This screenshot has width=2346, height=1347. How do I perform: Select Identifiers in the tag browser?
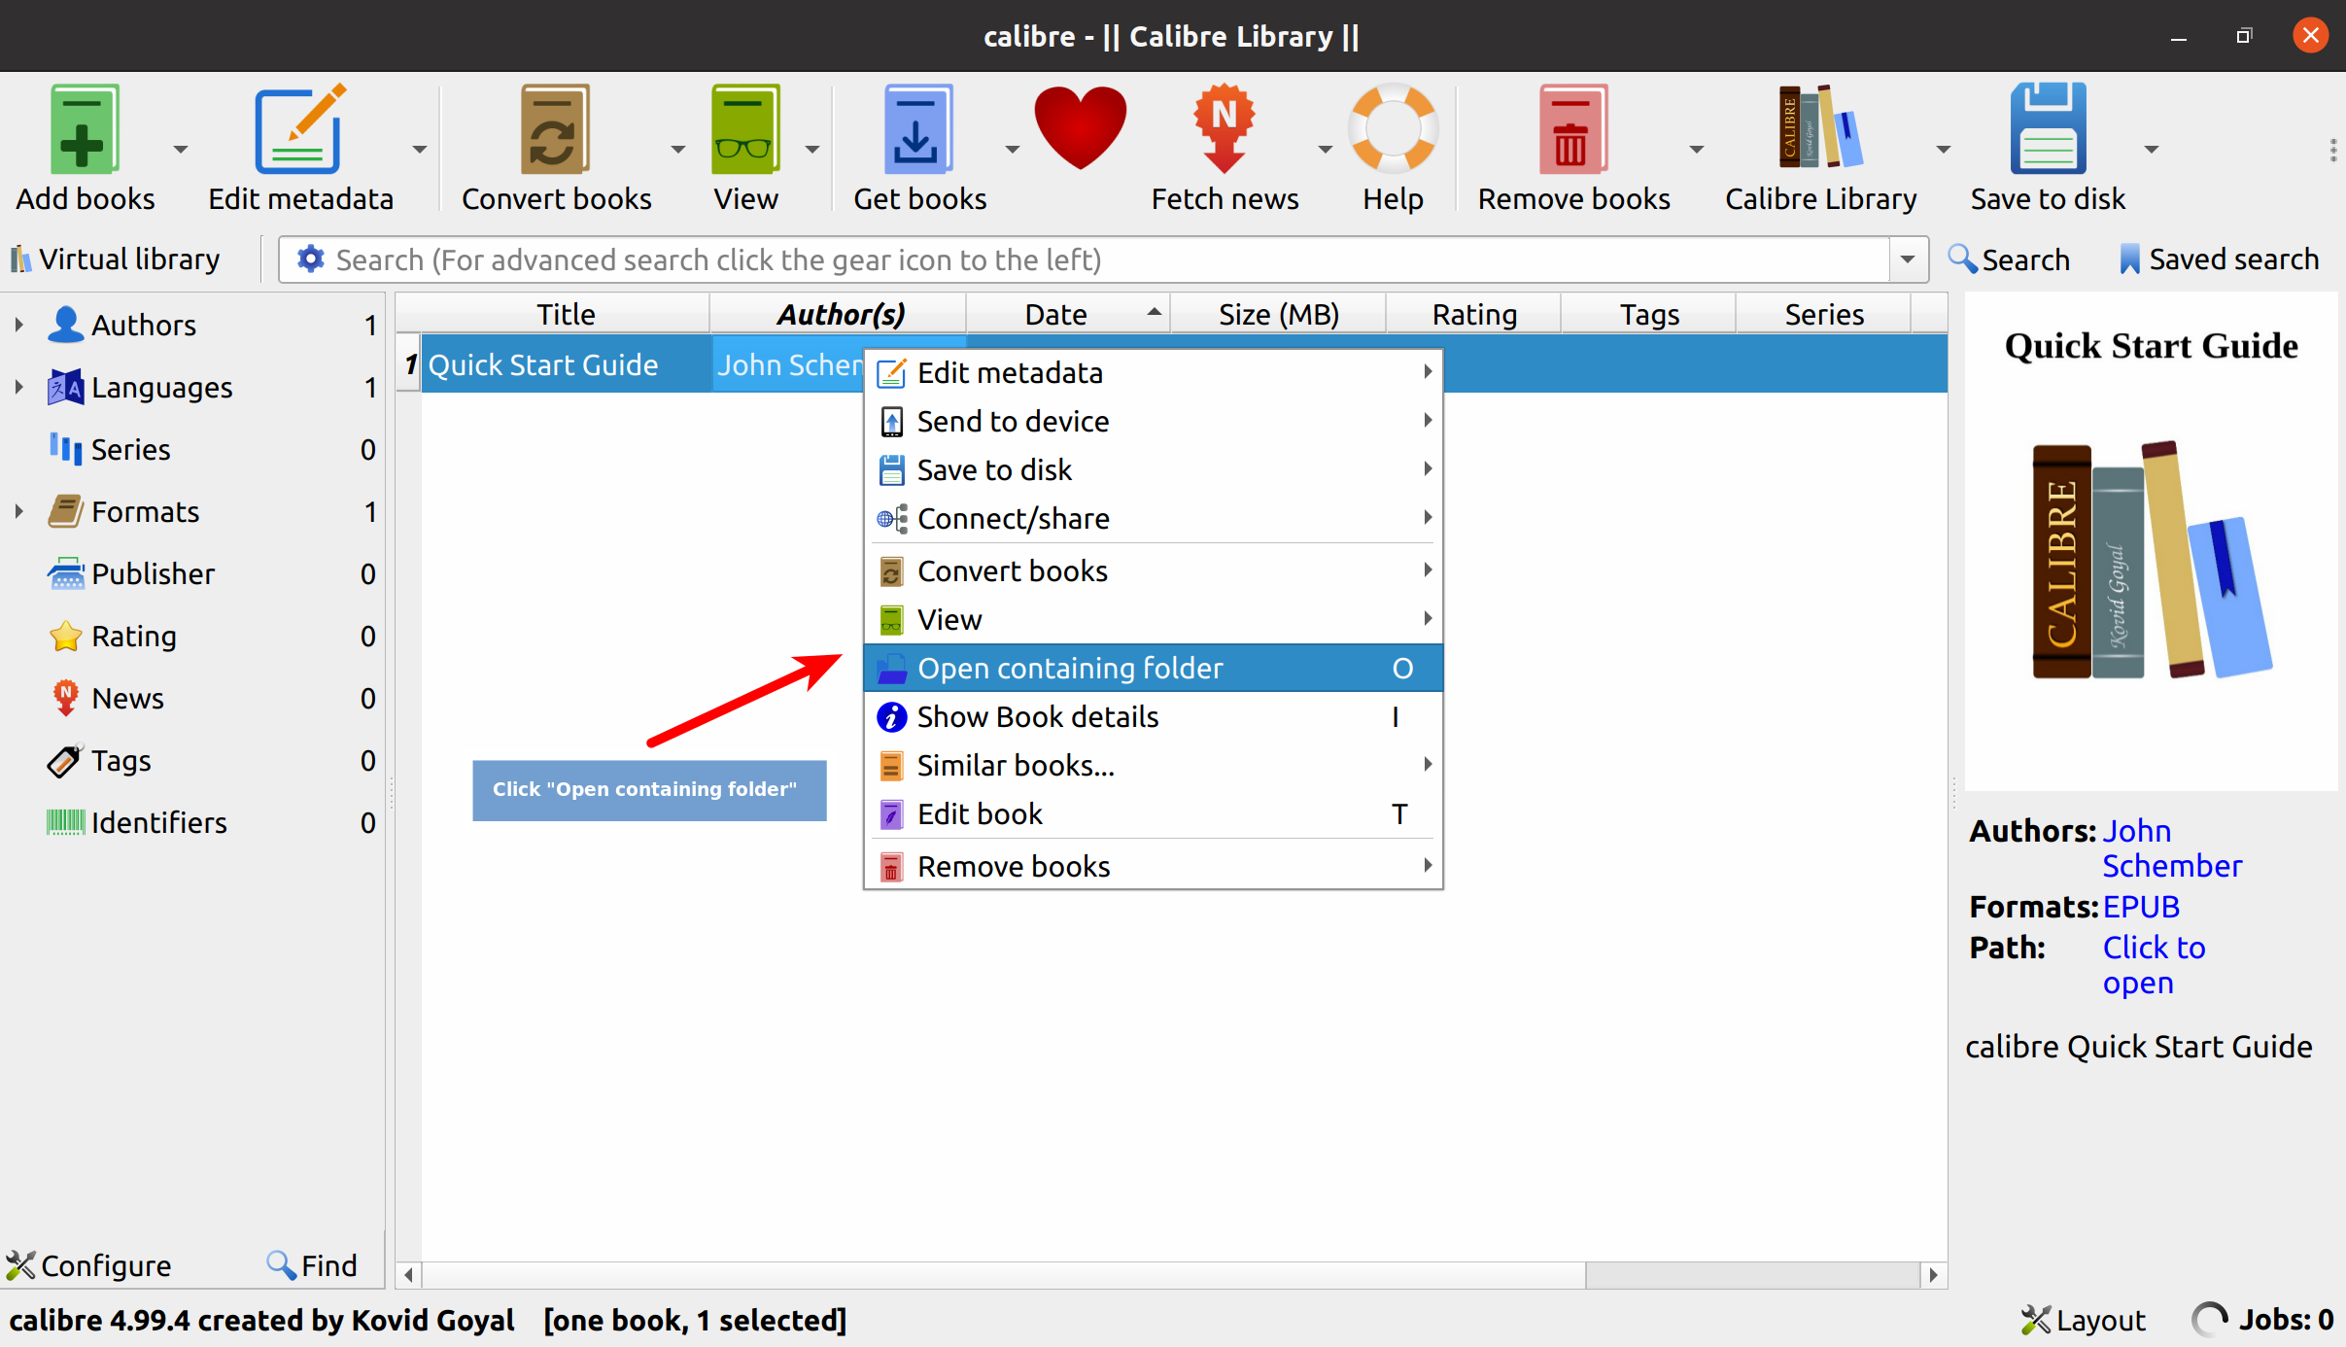pyautogui.click(x=158, y=822)
